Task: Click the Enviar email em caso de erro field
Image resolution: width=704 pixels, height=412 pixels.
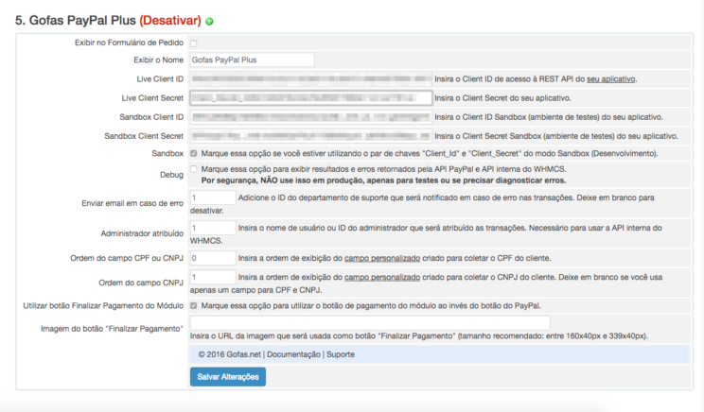Action: 213,197
